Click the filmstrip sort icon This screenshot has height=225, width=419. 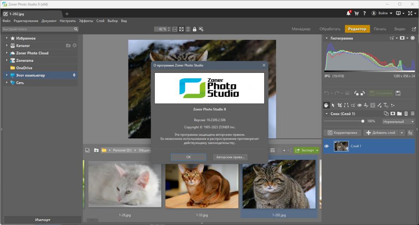pos(88,150)
